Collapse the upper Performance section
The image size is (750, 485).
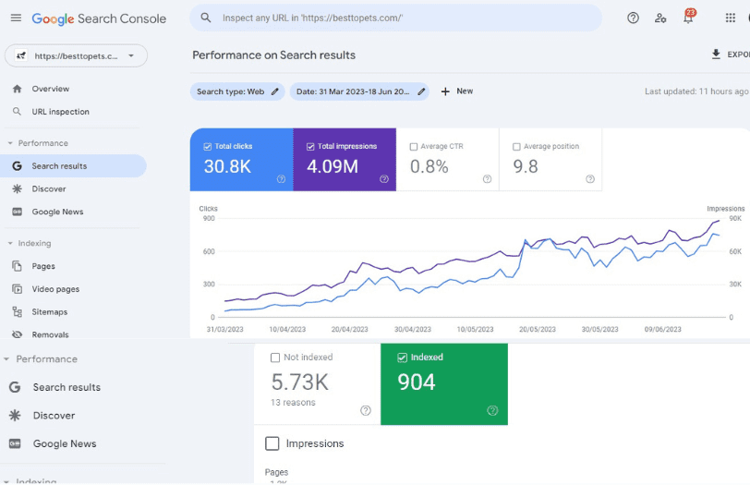tap(10, 143)
